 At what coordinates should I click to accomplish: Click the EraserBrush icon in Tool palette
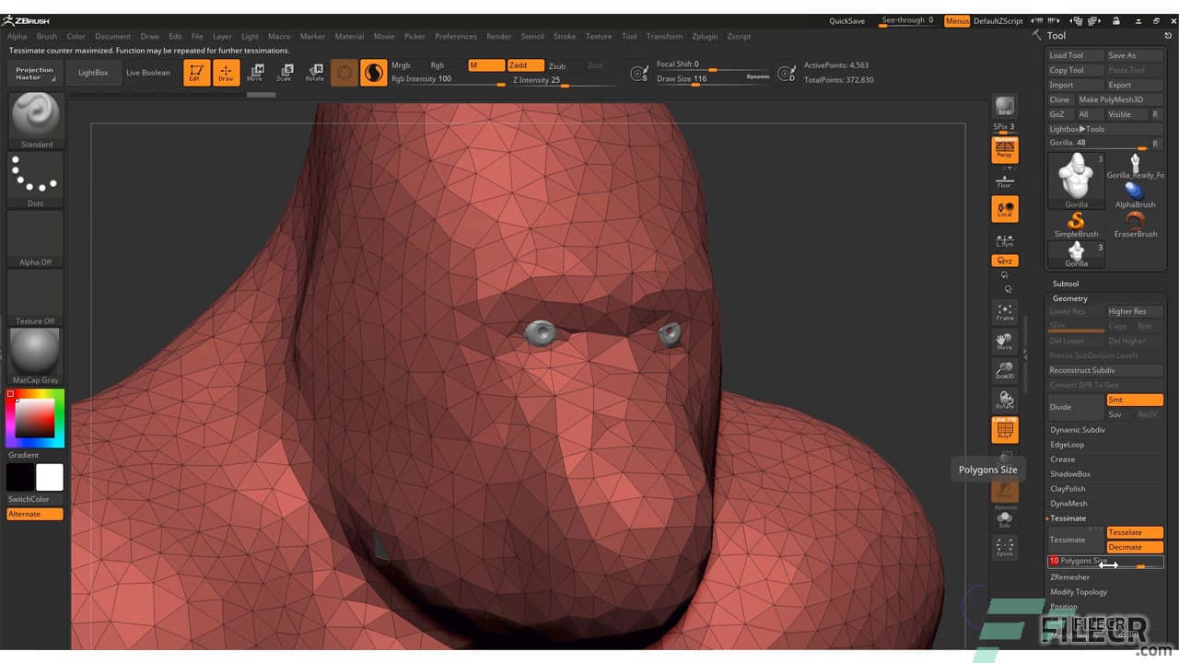pyautogui.click(x=1134, y=221)
